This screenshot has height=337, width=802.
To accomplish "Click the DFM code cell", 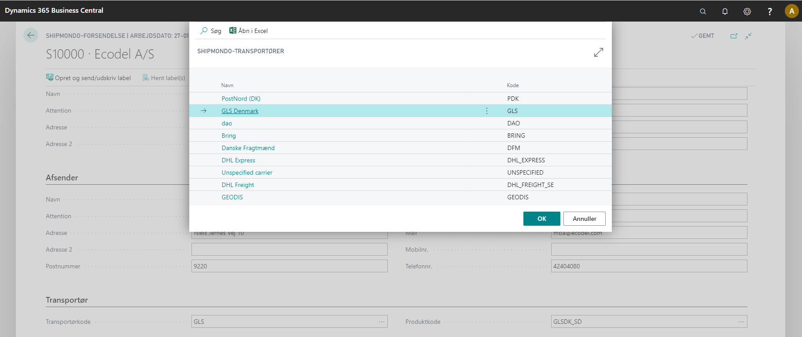I will click(x=513, y=148).
